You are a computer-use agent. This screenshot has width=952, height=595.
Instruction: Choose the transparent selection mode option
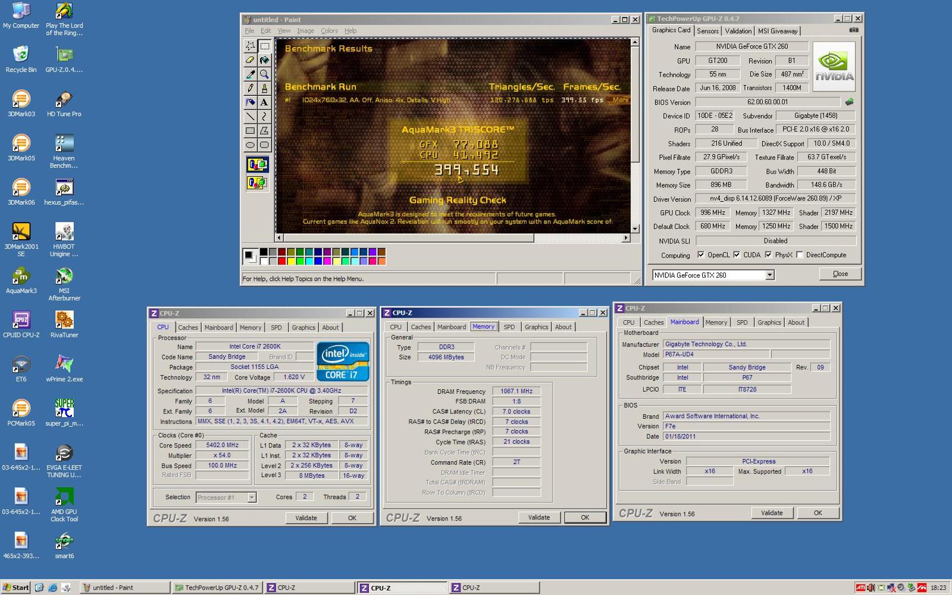tap(257, 183)
